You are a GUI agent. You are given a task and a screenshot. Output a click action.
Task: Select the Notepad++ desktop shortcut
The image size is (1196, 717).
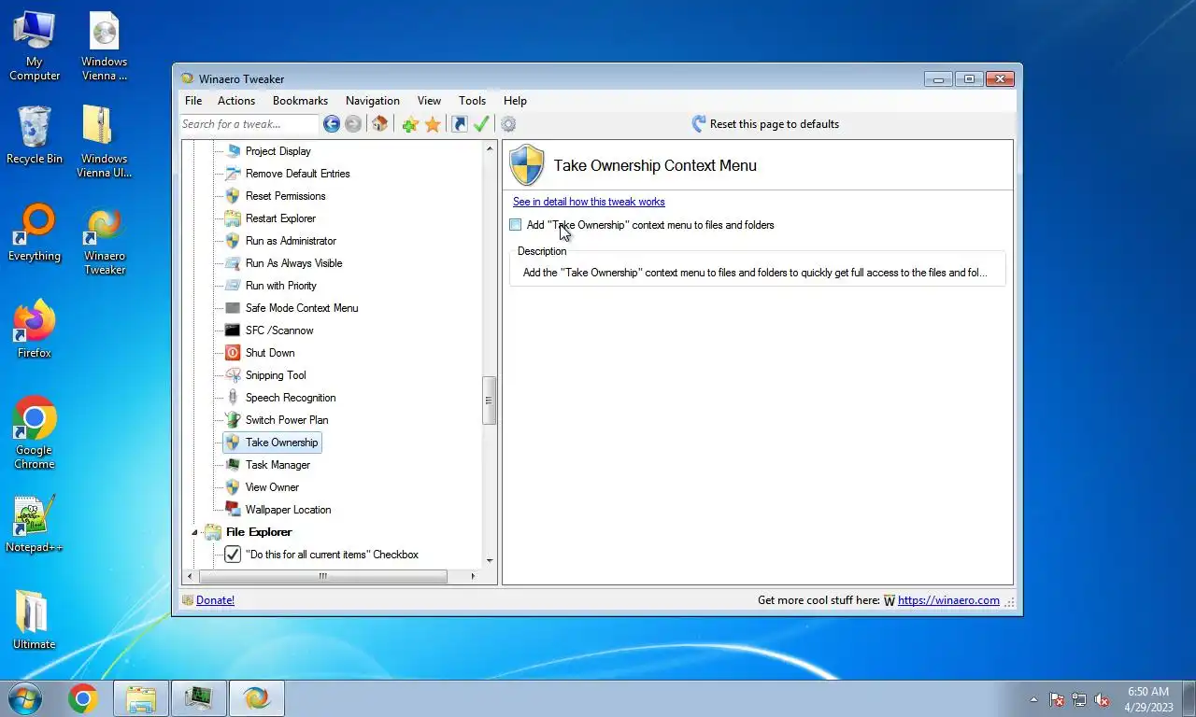coord(35,524)
